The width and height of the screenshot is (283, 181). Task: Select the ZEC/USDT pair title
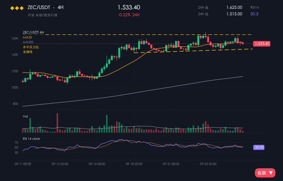pos(39,7)
